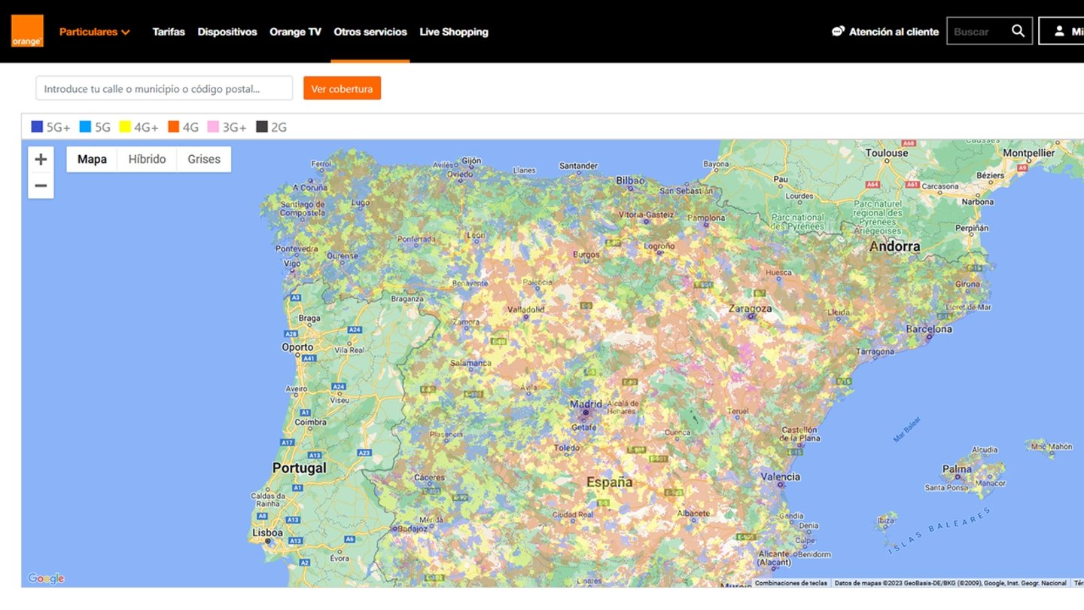
Task: Click the Atención al cliente link
Action: pos(894,32)
